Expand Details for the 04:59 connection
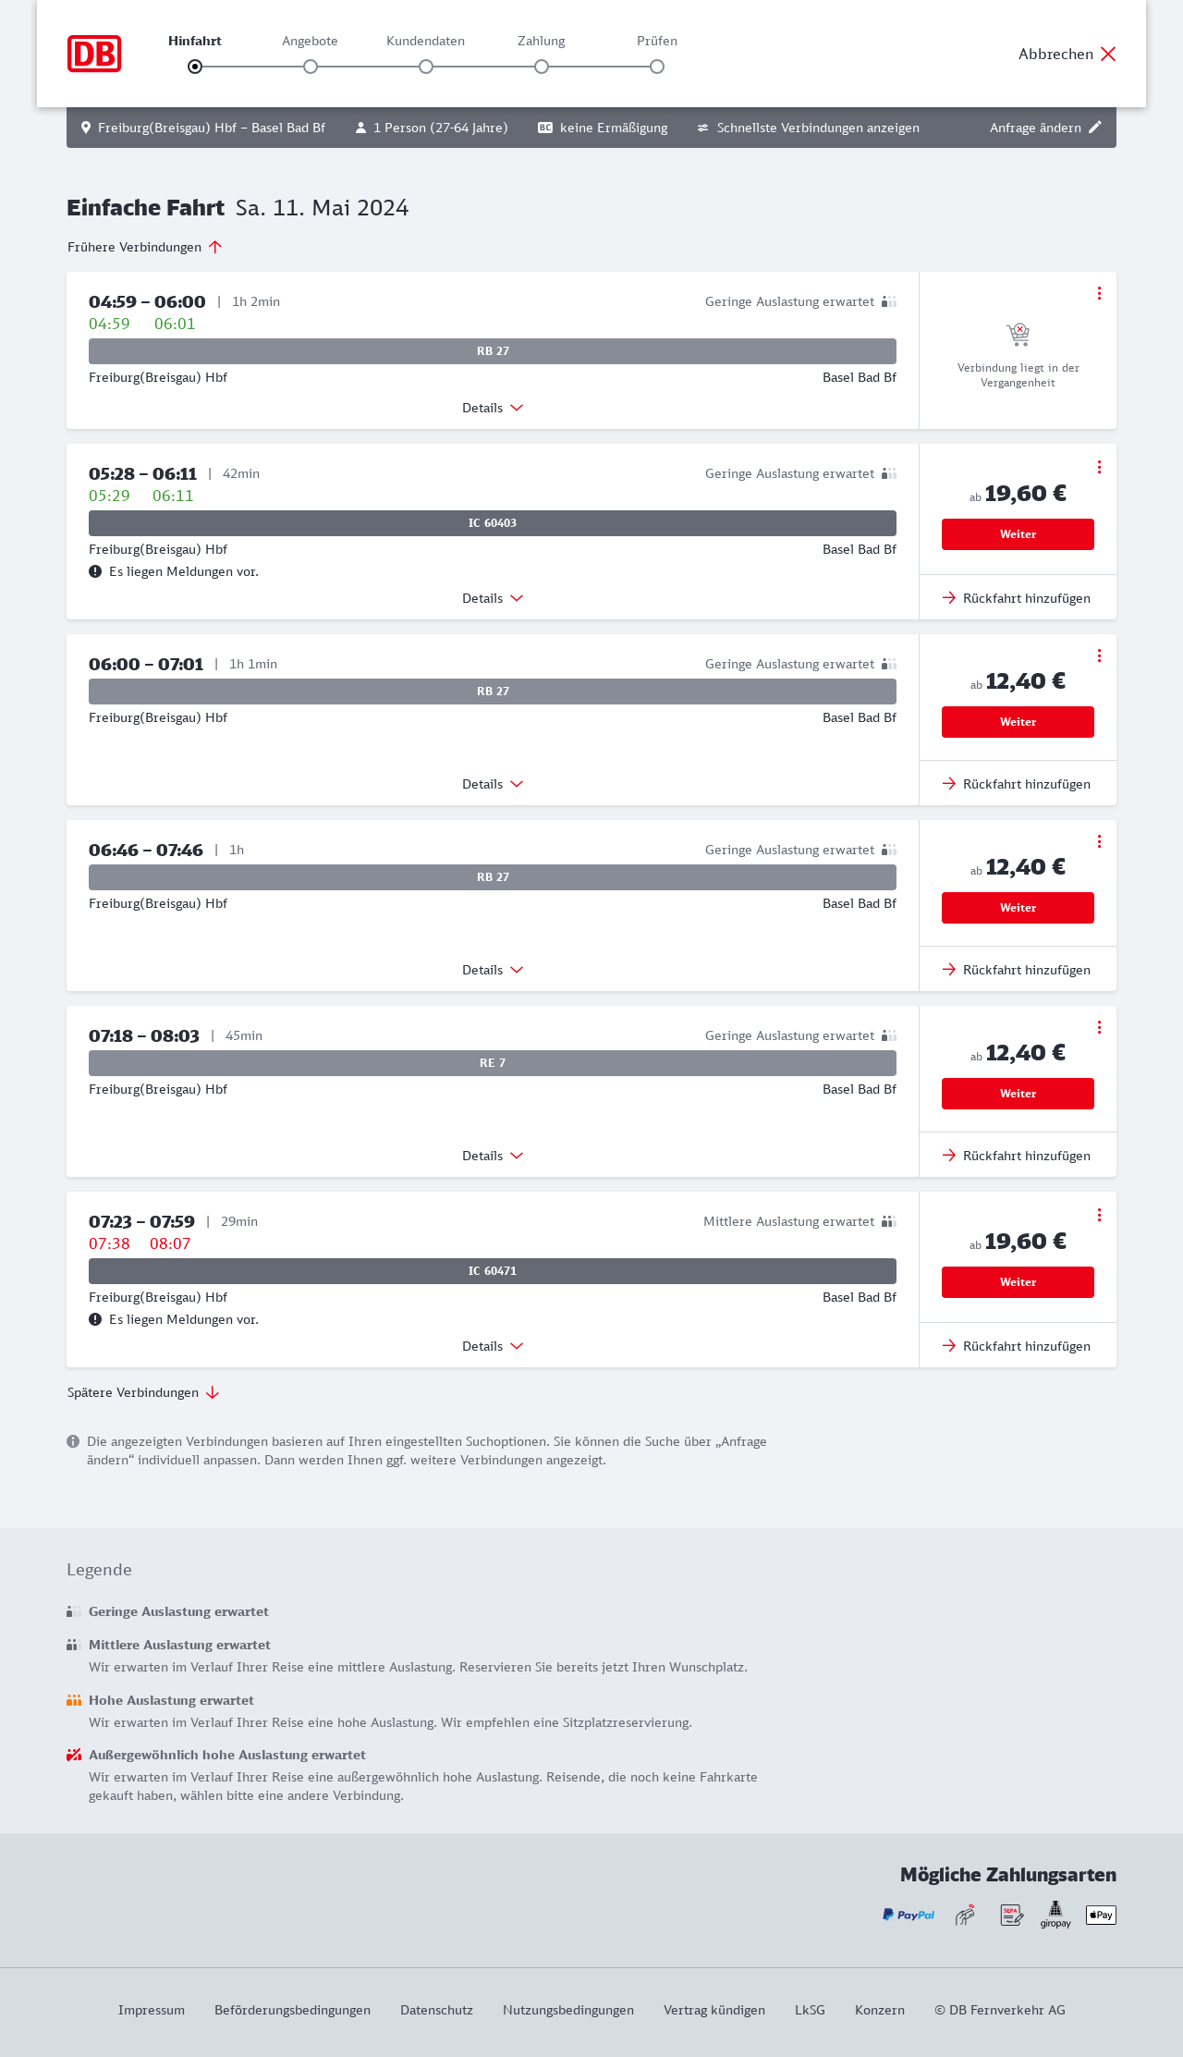The image size is (1183, 2057). coord(493,408)
